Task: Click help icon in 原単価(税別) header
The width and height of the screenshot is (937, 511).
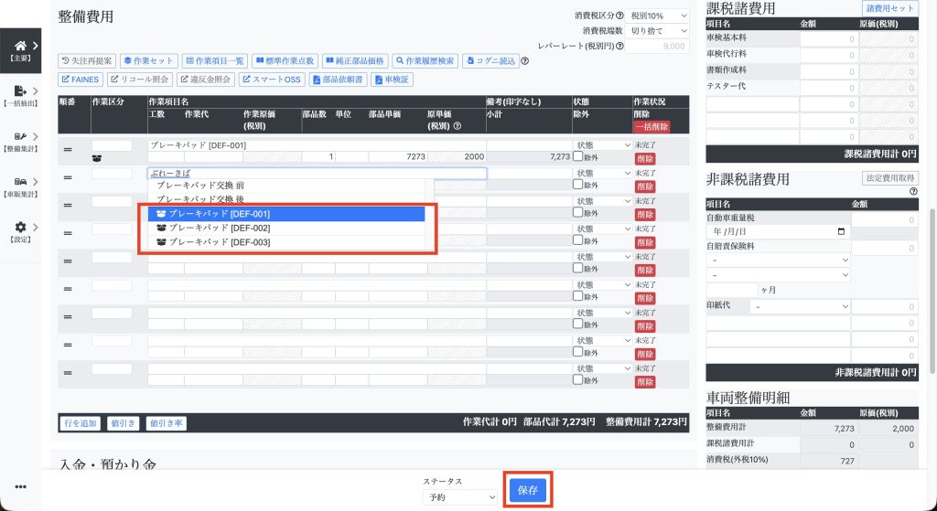Action: tap(458, 126)
